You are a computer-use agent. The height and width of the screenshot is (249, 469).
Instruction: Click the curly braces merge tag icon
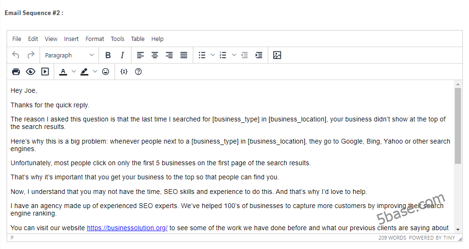pyautogui.click(x=124, y=72)
